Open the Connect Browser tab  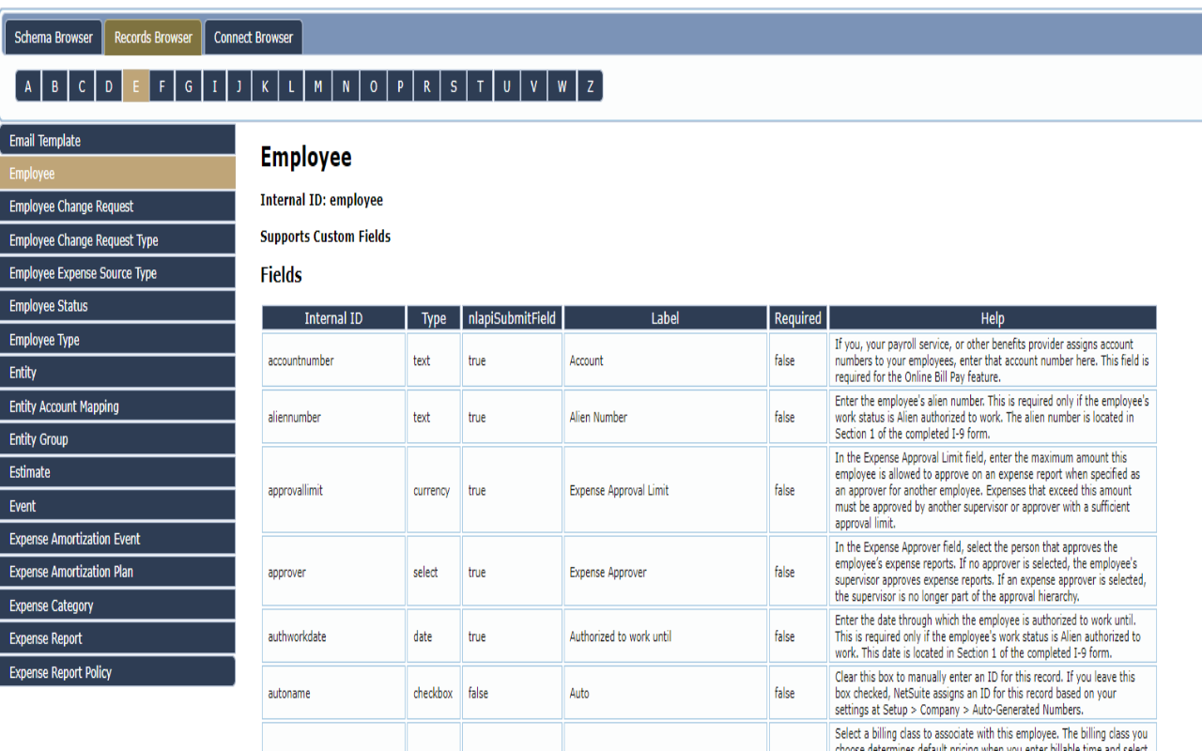point(253,37)
